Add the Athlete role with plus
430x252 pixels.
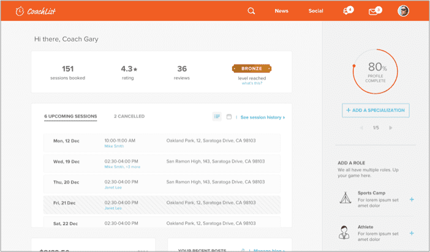tap(412, 233)
